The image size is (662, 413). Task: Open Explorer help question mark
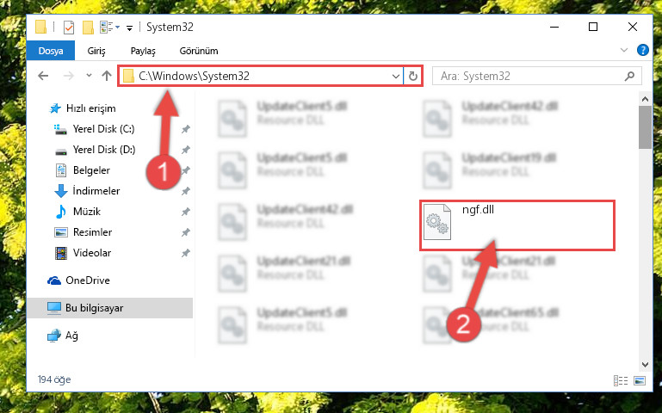pos(642,50)
